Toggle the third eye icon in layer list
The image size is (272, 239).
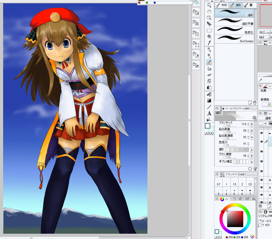262,151
